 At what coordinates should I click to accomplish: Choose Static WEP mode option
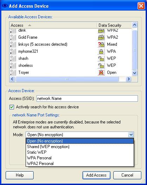[80, 152]
